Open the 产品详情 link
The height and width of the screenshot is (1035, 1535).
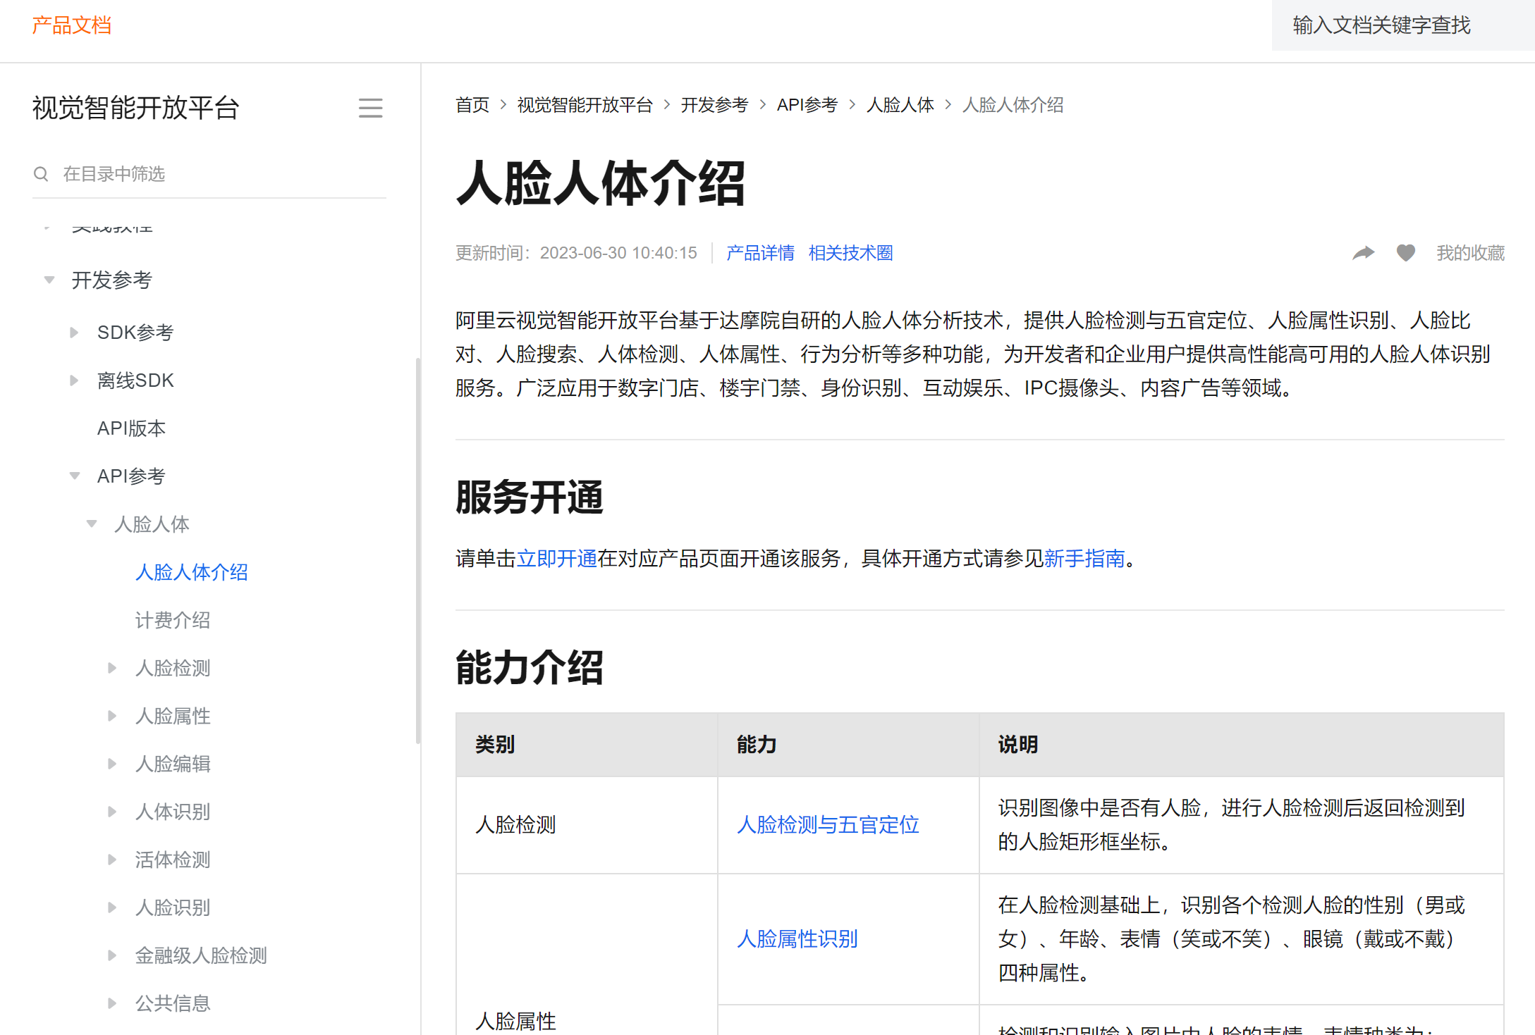760,253
